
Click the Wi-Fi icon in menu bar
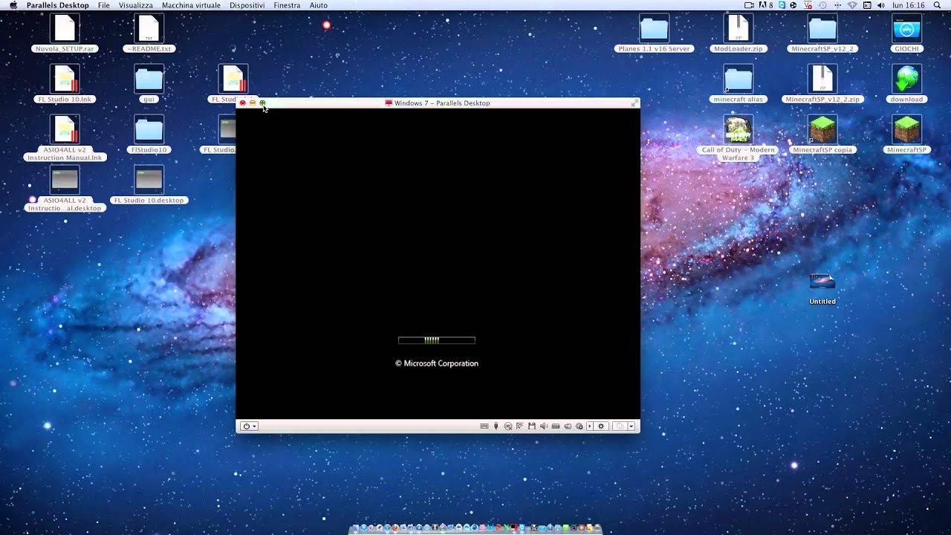852,5
